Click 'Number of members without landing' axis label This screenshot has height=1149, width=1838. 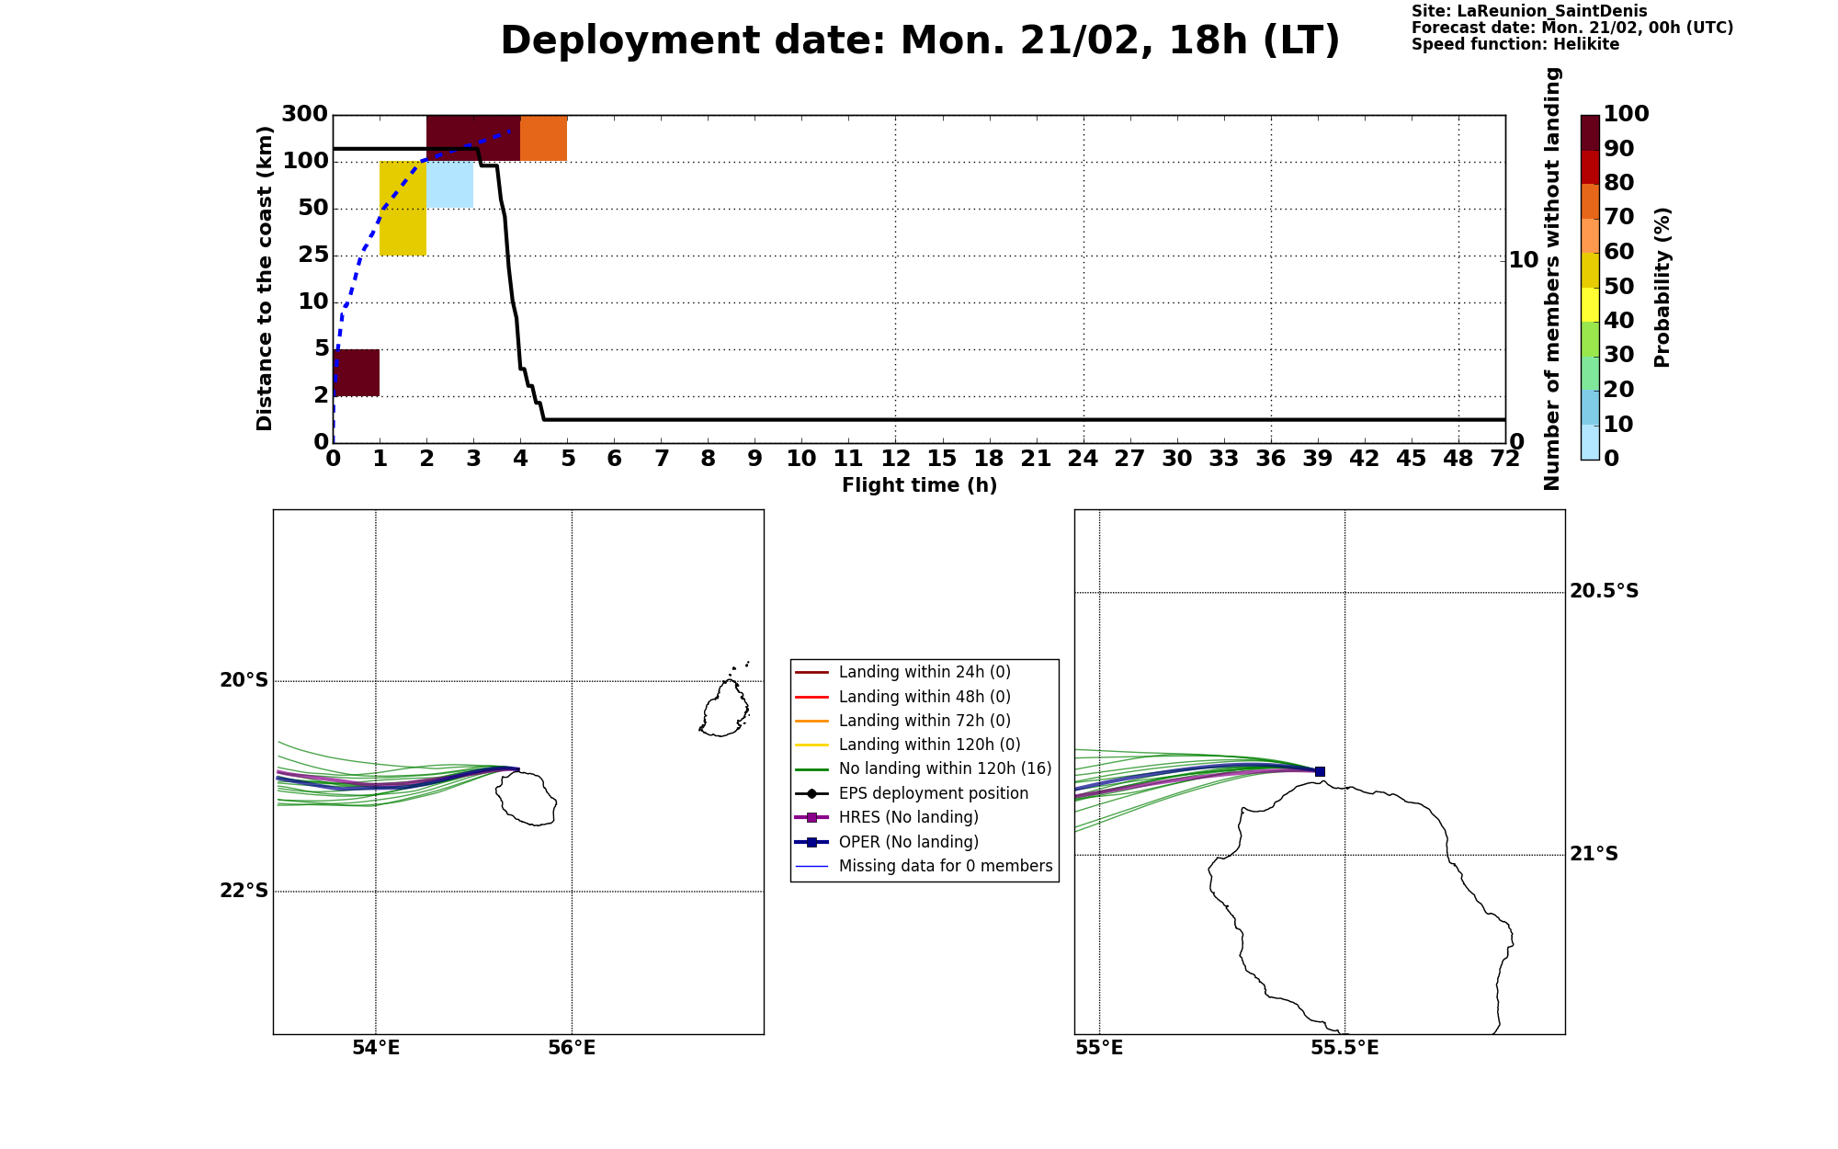(1552, 279)
